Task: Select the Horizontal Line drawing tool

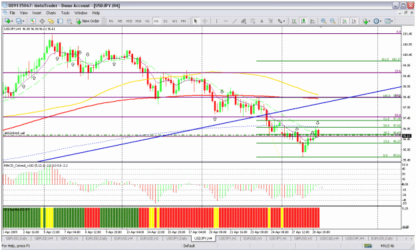Action: click(x=226, y=21)
